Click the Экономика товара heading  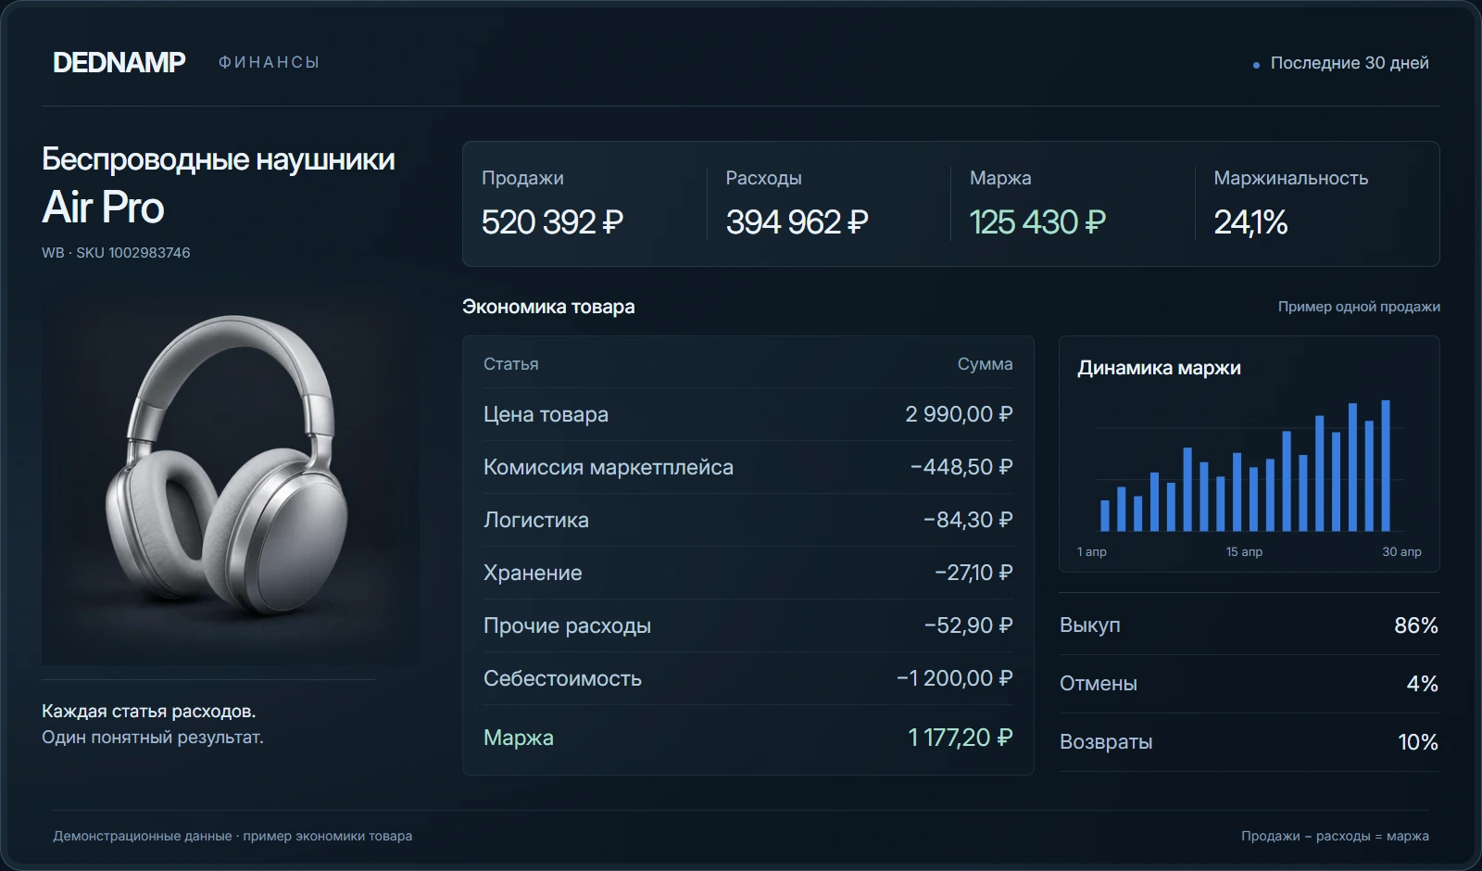point(548,307)
